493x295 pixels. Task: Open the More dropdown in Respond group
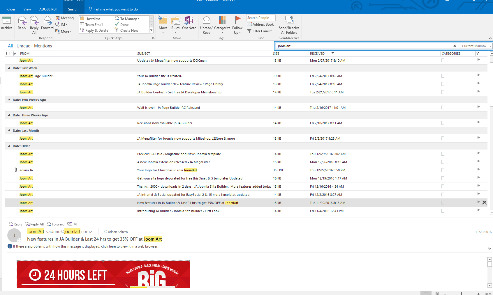(64, 31)
